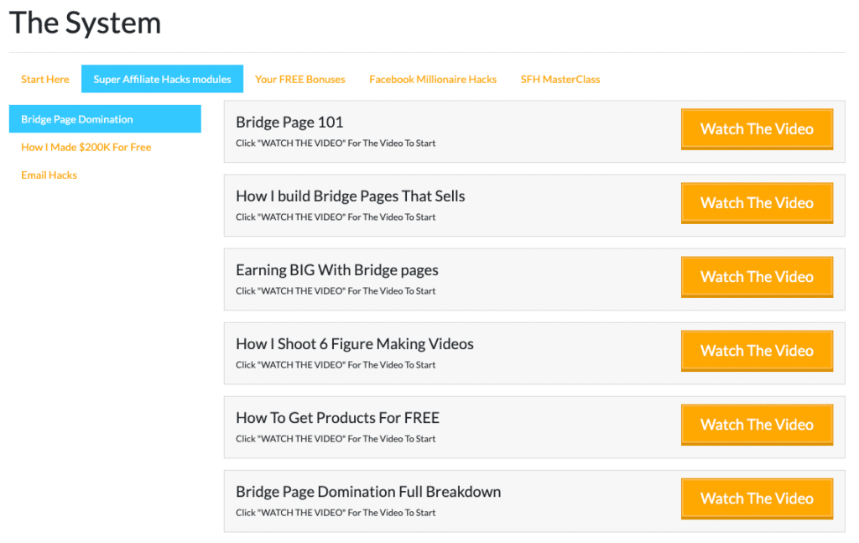Viewport: 859px width, 543px height.
Task: Click How To Get Products For FREE title
Action: click(337, 418)
